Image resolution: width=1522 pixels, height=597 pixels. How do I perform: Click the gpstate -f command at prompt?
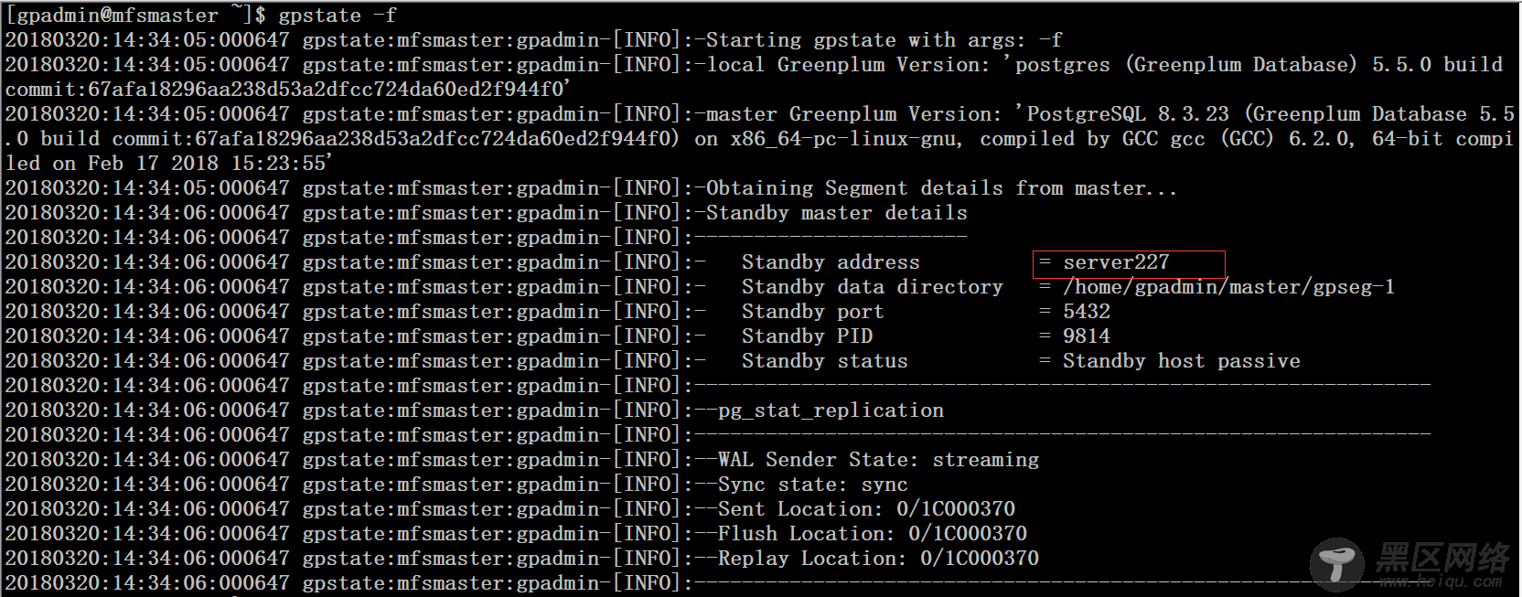coord(338,16)
